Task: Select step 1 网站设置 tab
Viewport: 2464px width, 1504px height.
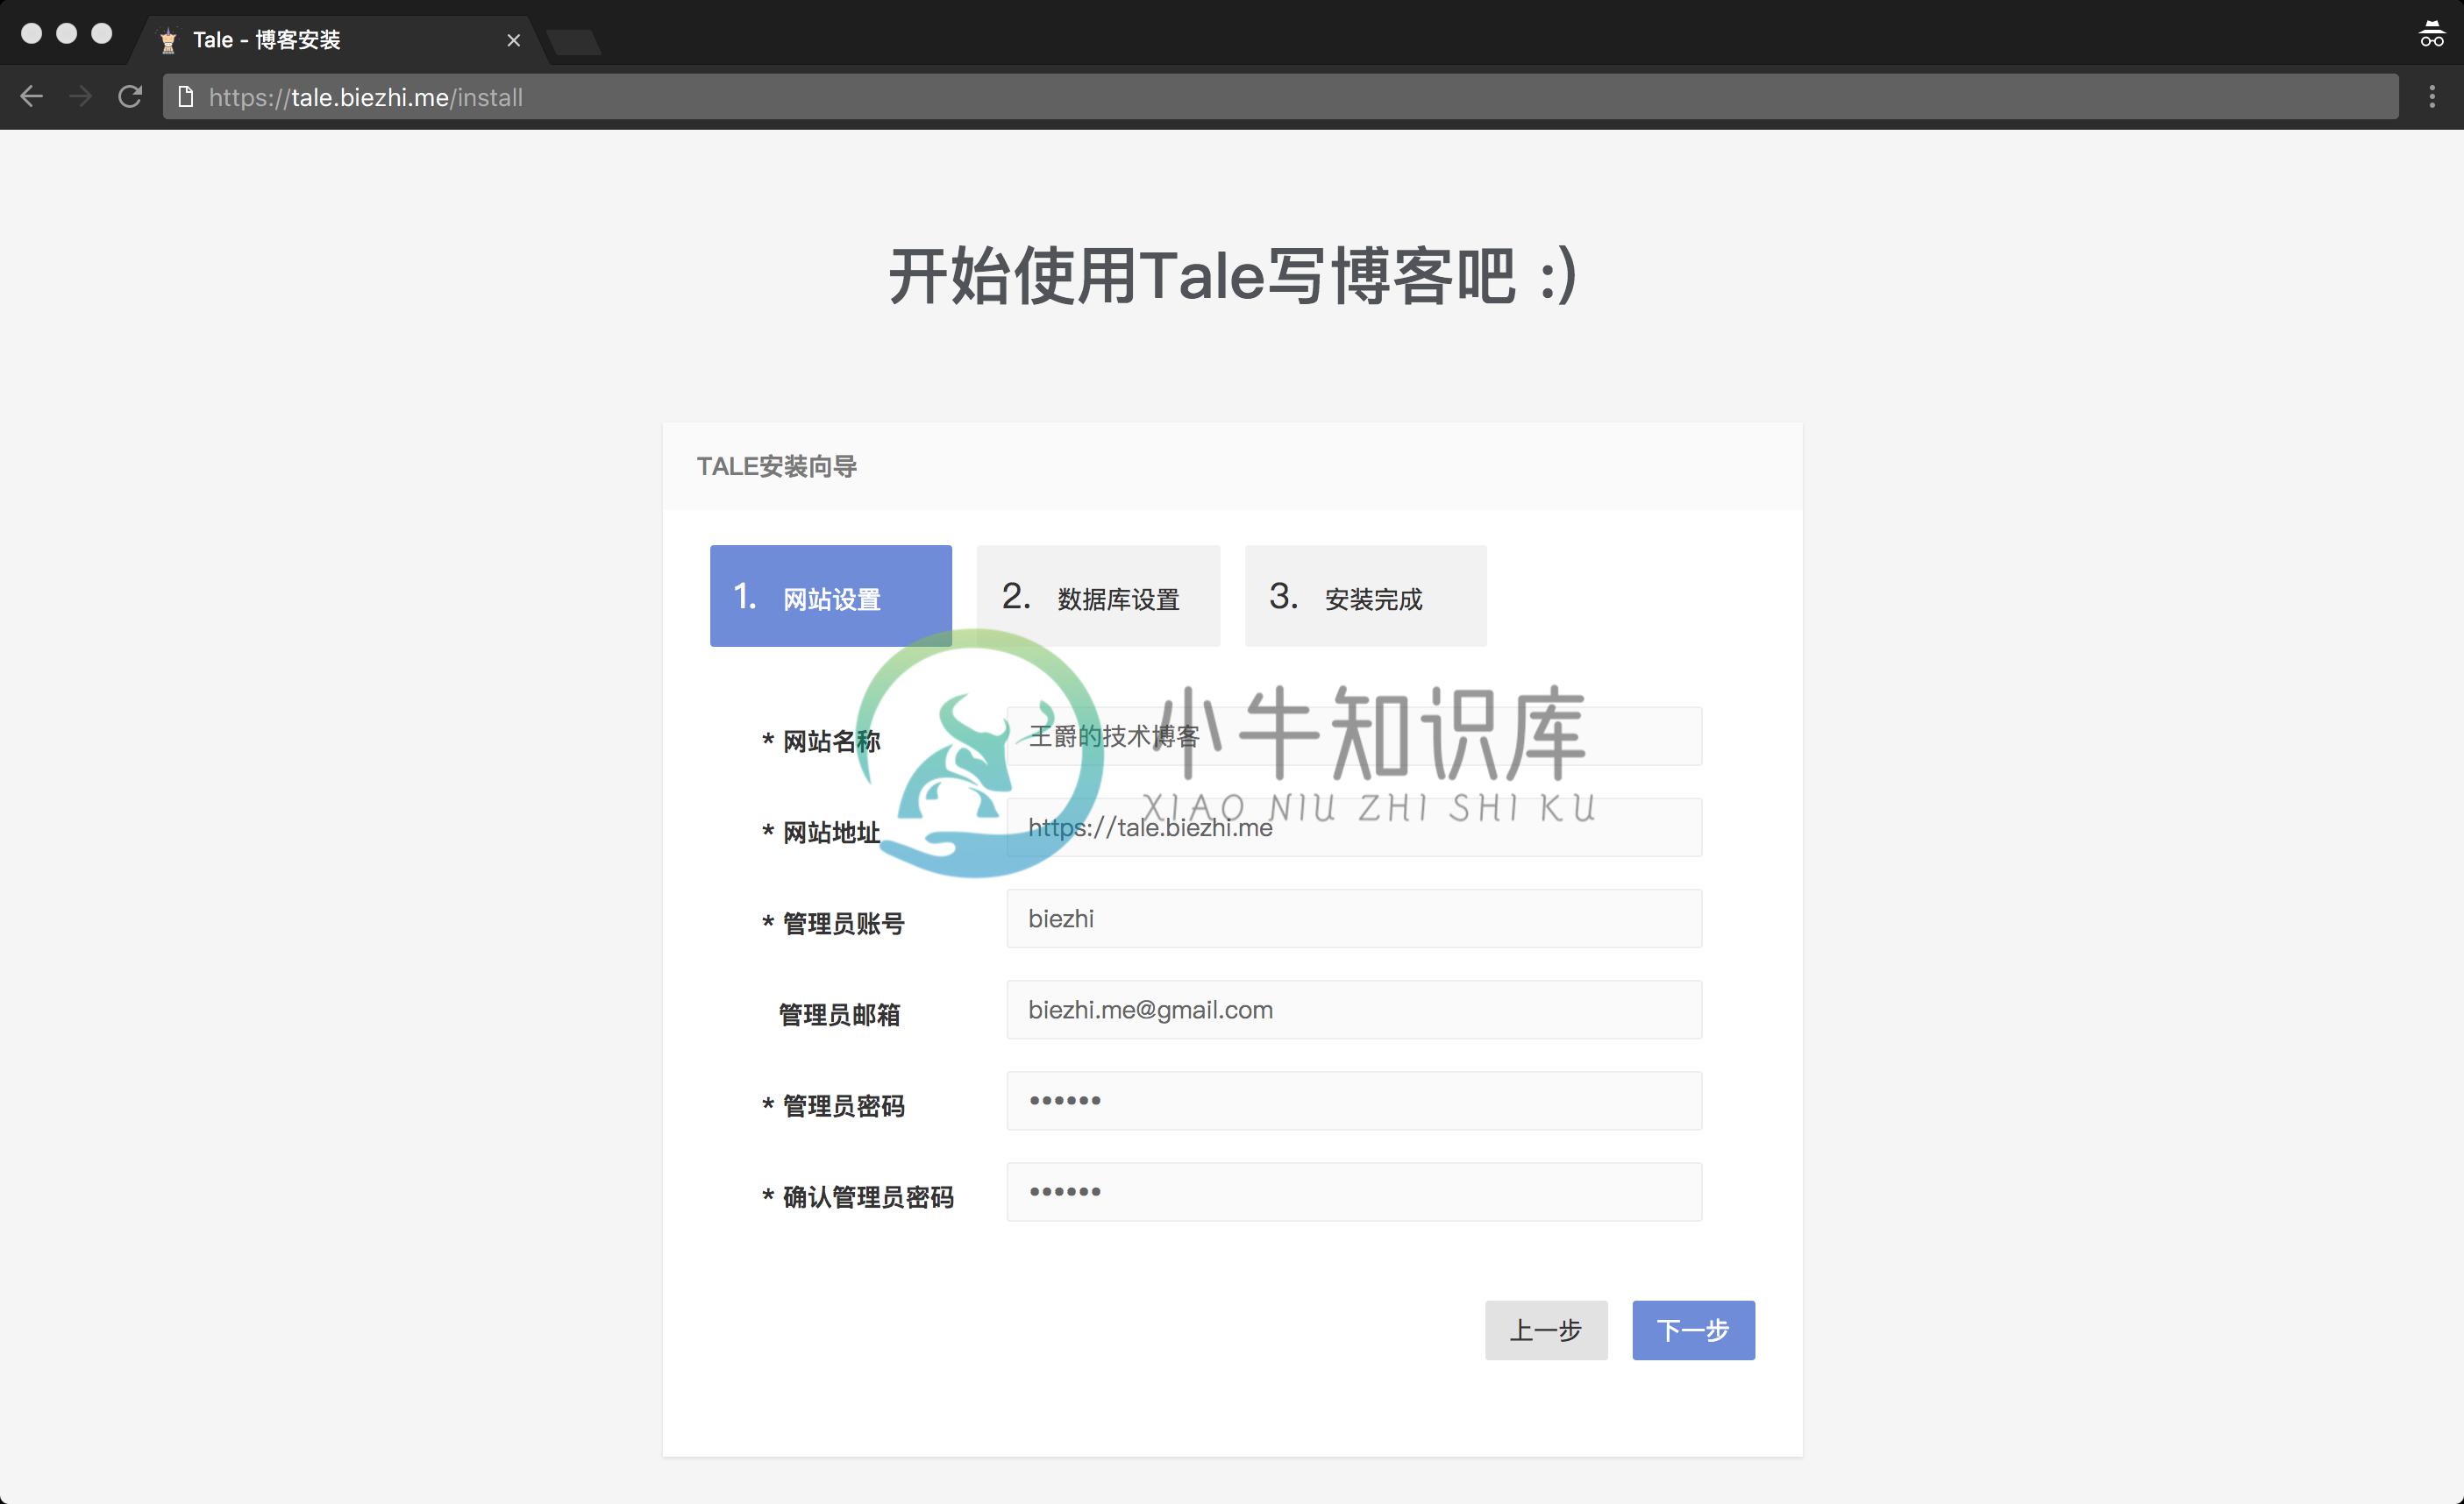Action: [830, 596]
